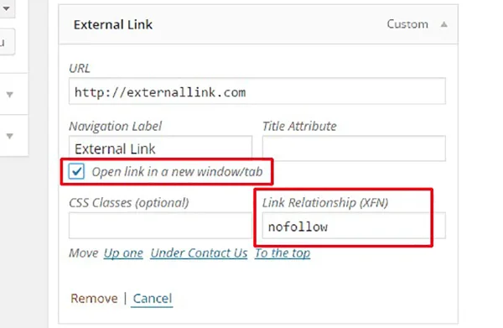This screenshot has width=503, height=328.
Task: Uncheck the new window/tab checkbox box
Action: point(76,171)
